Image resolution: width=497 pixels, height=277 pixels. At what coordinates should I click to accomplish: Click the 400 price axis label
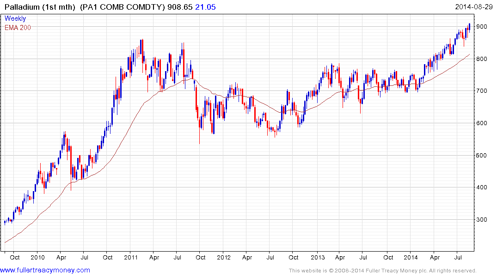point(482,187)
